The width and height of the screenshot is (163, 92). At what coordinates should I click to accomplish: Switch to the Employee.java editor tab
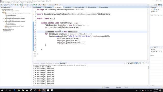37,7
